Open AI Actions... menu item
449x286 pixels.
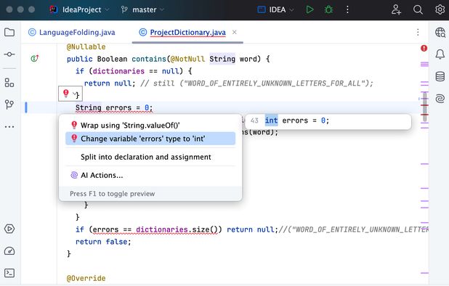point(150,175)
